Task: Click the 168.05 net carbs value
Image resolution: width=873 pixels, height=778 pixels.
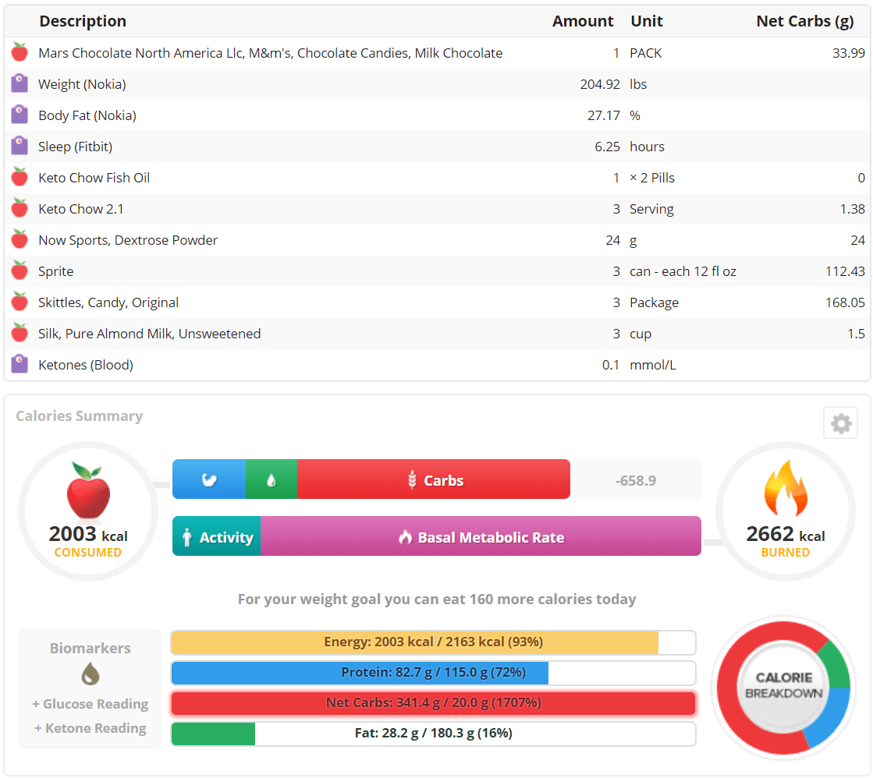Action: (x=845, y=302)
